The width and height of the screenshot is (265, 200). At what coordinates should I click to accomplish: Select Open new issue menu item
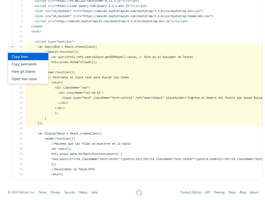coord(28,79)
